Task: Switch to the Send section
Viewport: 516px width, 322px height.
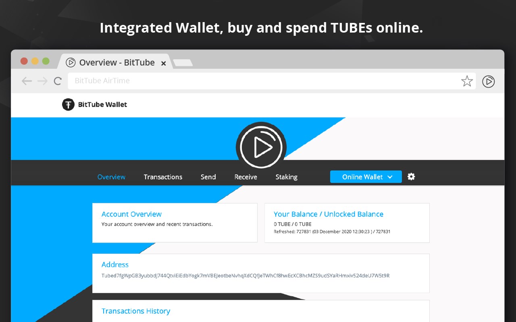Action: point(208,177)
